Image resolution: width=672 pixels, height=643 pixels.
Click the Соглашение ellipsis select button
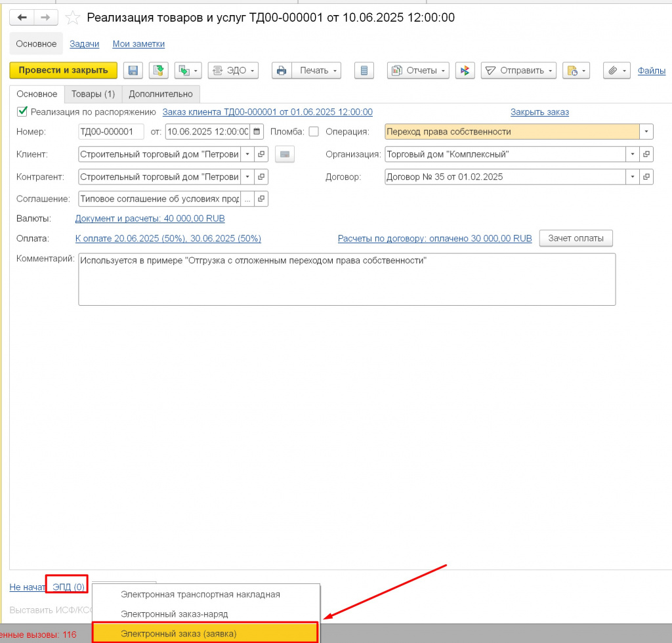247,199
